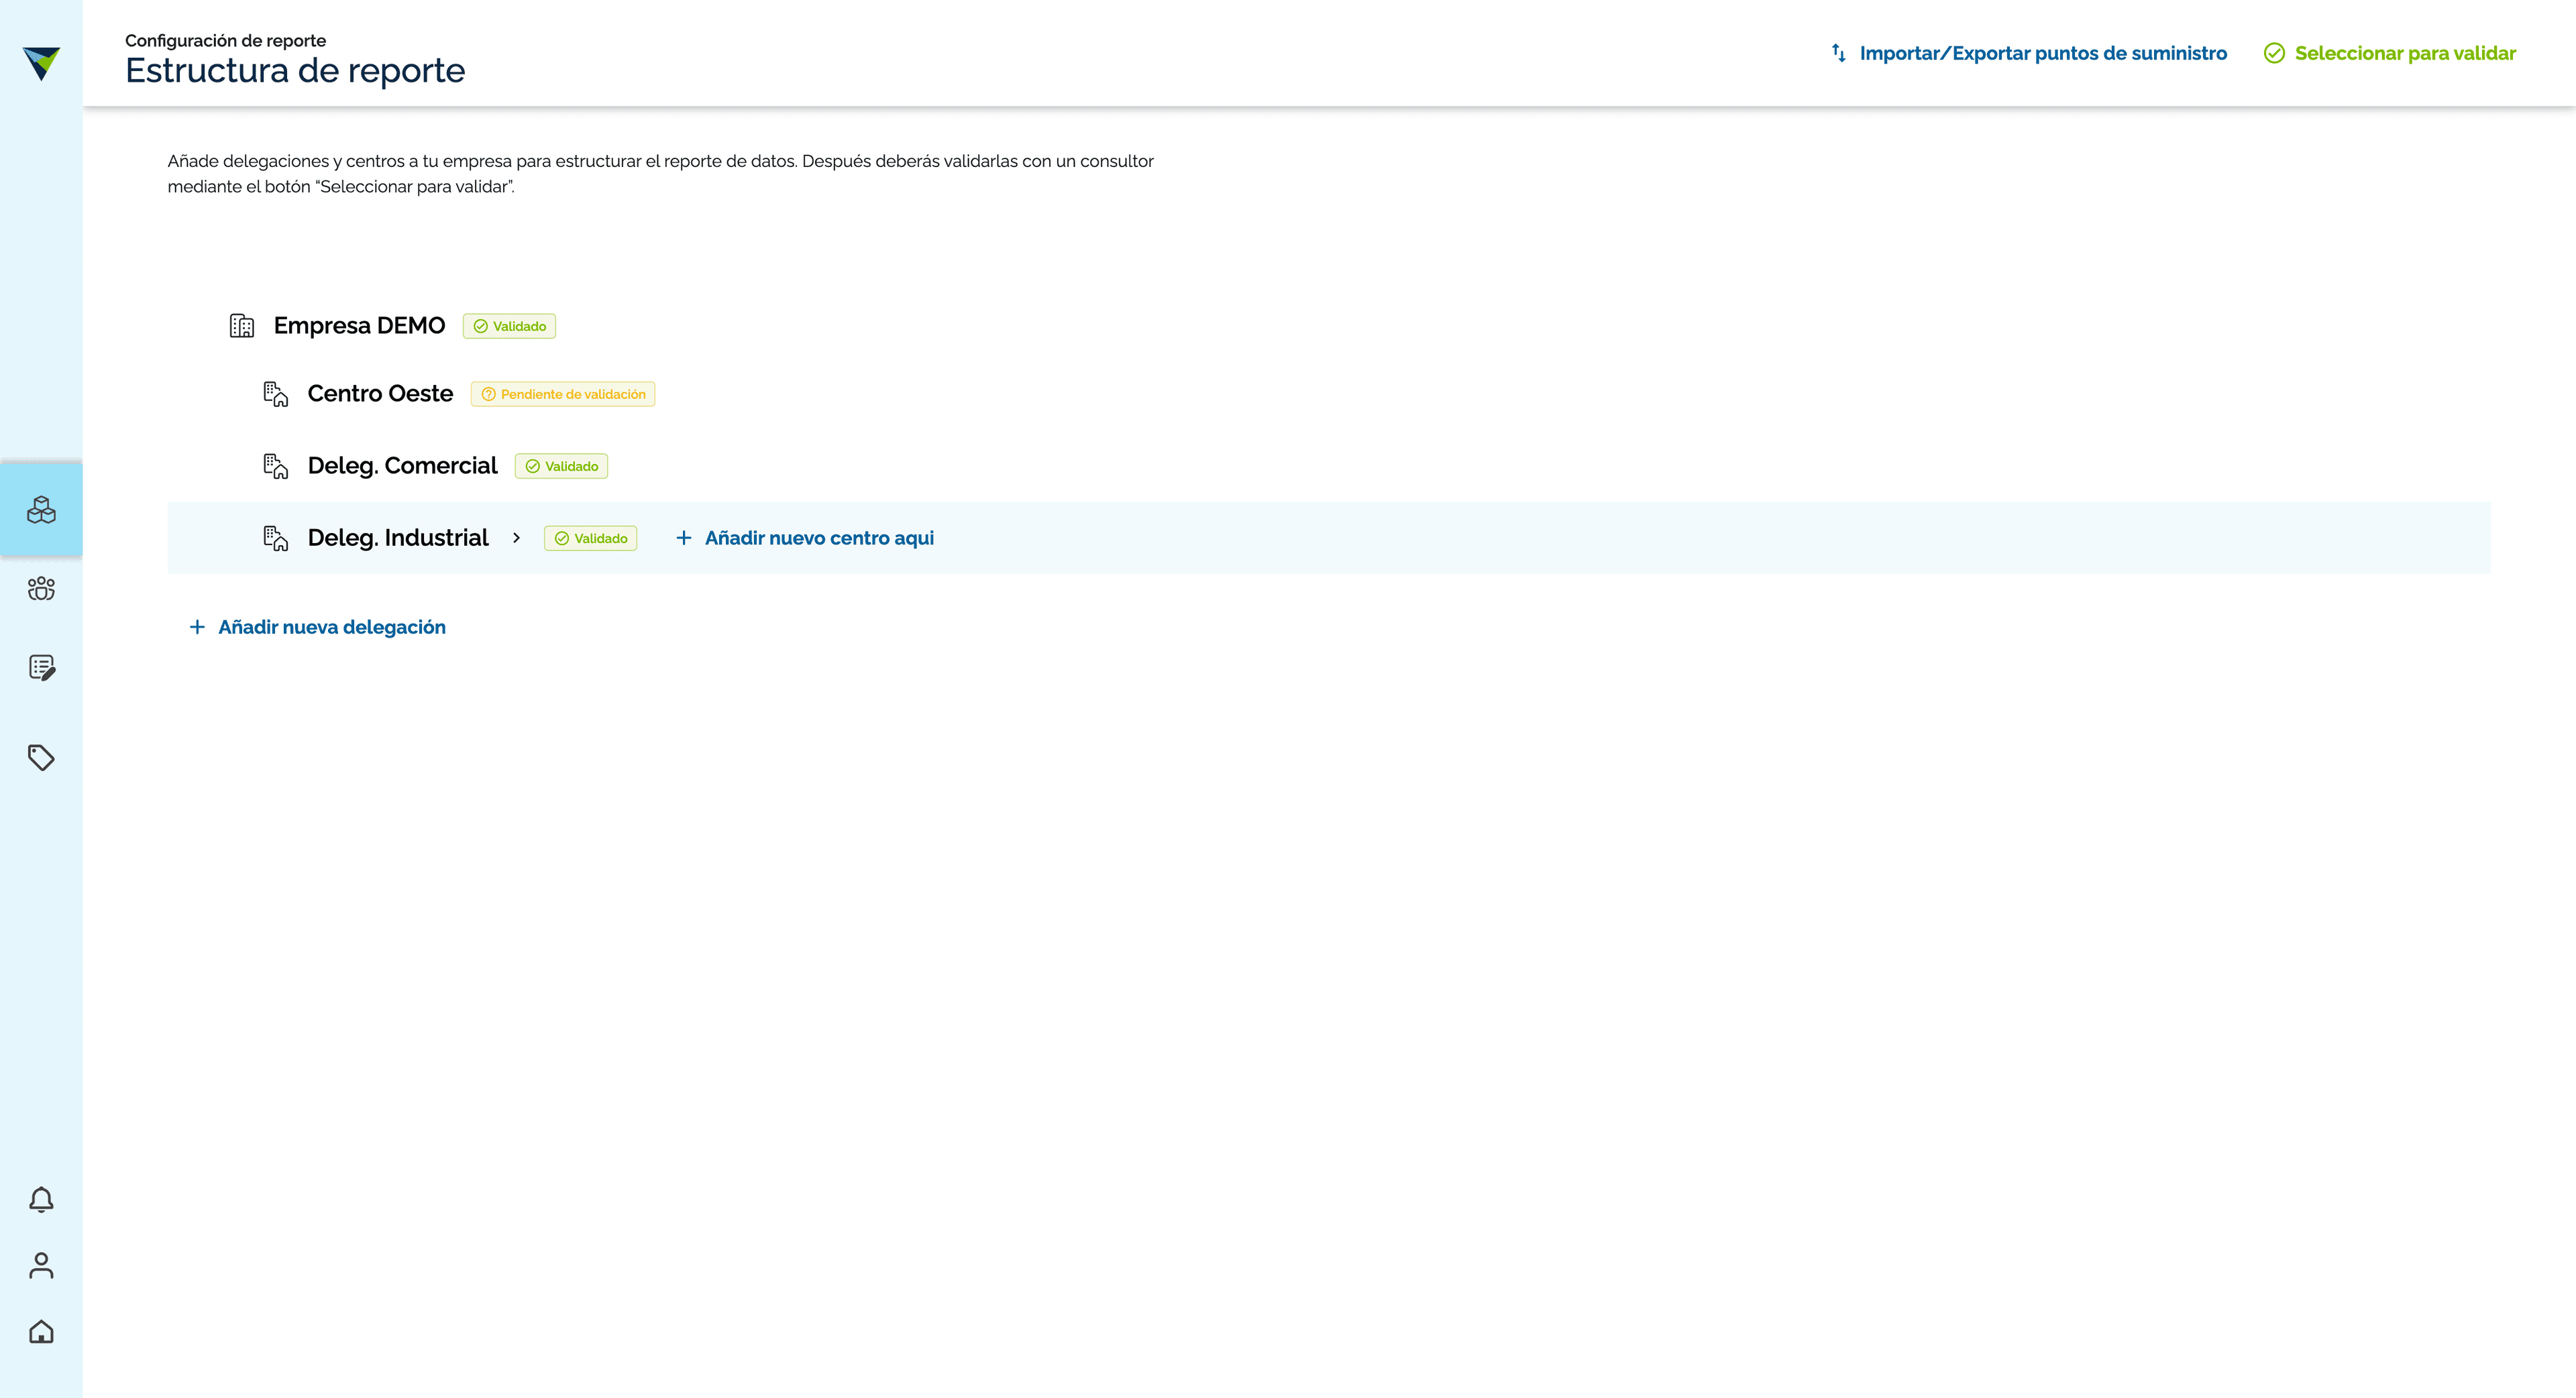Click Seleccionar para validar button
The height and width of the screenshot is (1398, 2576).
2390,53
